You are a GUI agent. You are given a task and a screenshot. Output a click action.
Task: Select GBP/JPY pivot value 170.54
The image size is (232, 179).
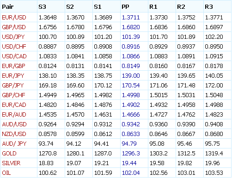[131, 86]
